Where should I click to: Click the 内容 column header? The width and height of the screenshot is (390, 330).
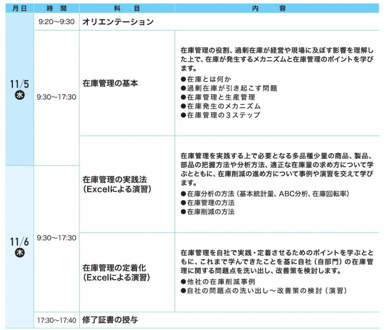pos(277,9)
